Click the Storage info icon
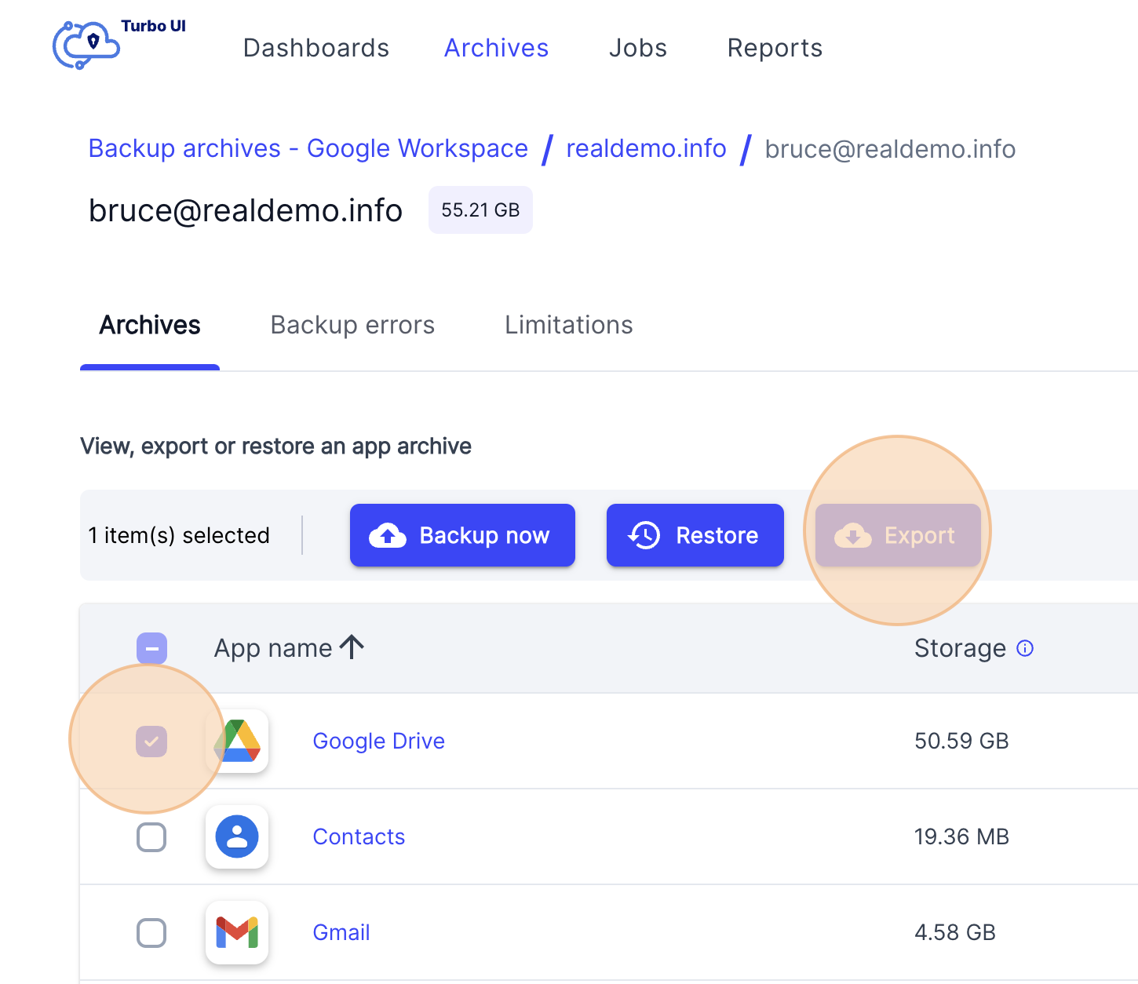This screenshot has height=984, width=1138. (1025, 648)
